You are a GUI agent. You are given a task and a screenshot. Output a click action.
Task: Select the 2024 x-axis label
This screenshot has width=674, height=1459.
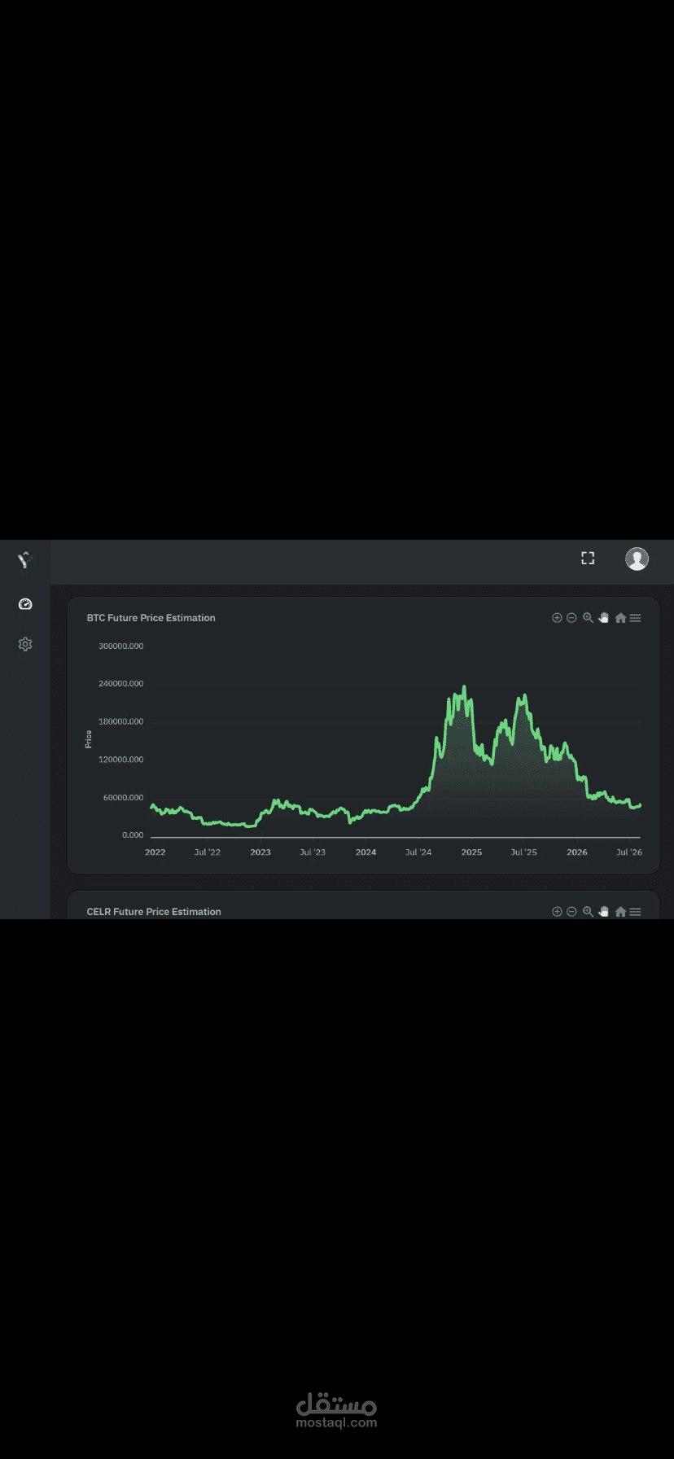click(366, 852)
